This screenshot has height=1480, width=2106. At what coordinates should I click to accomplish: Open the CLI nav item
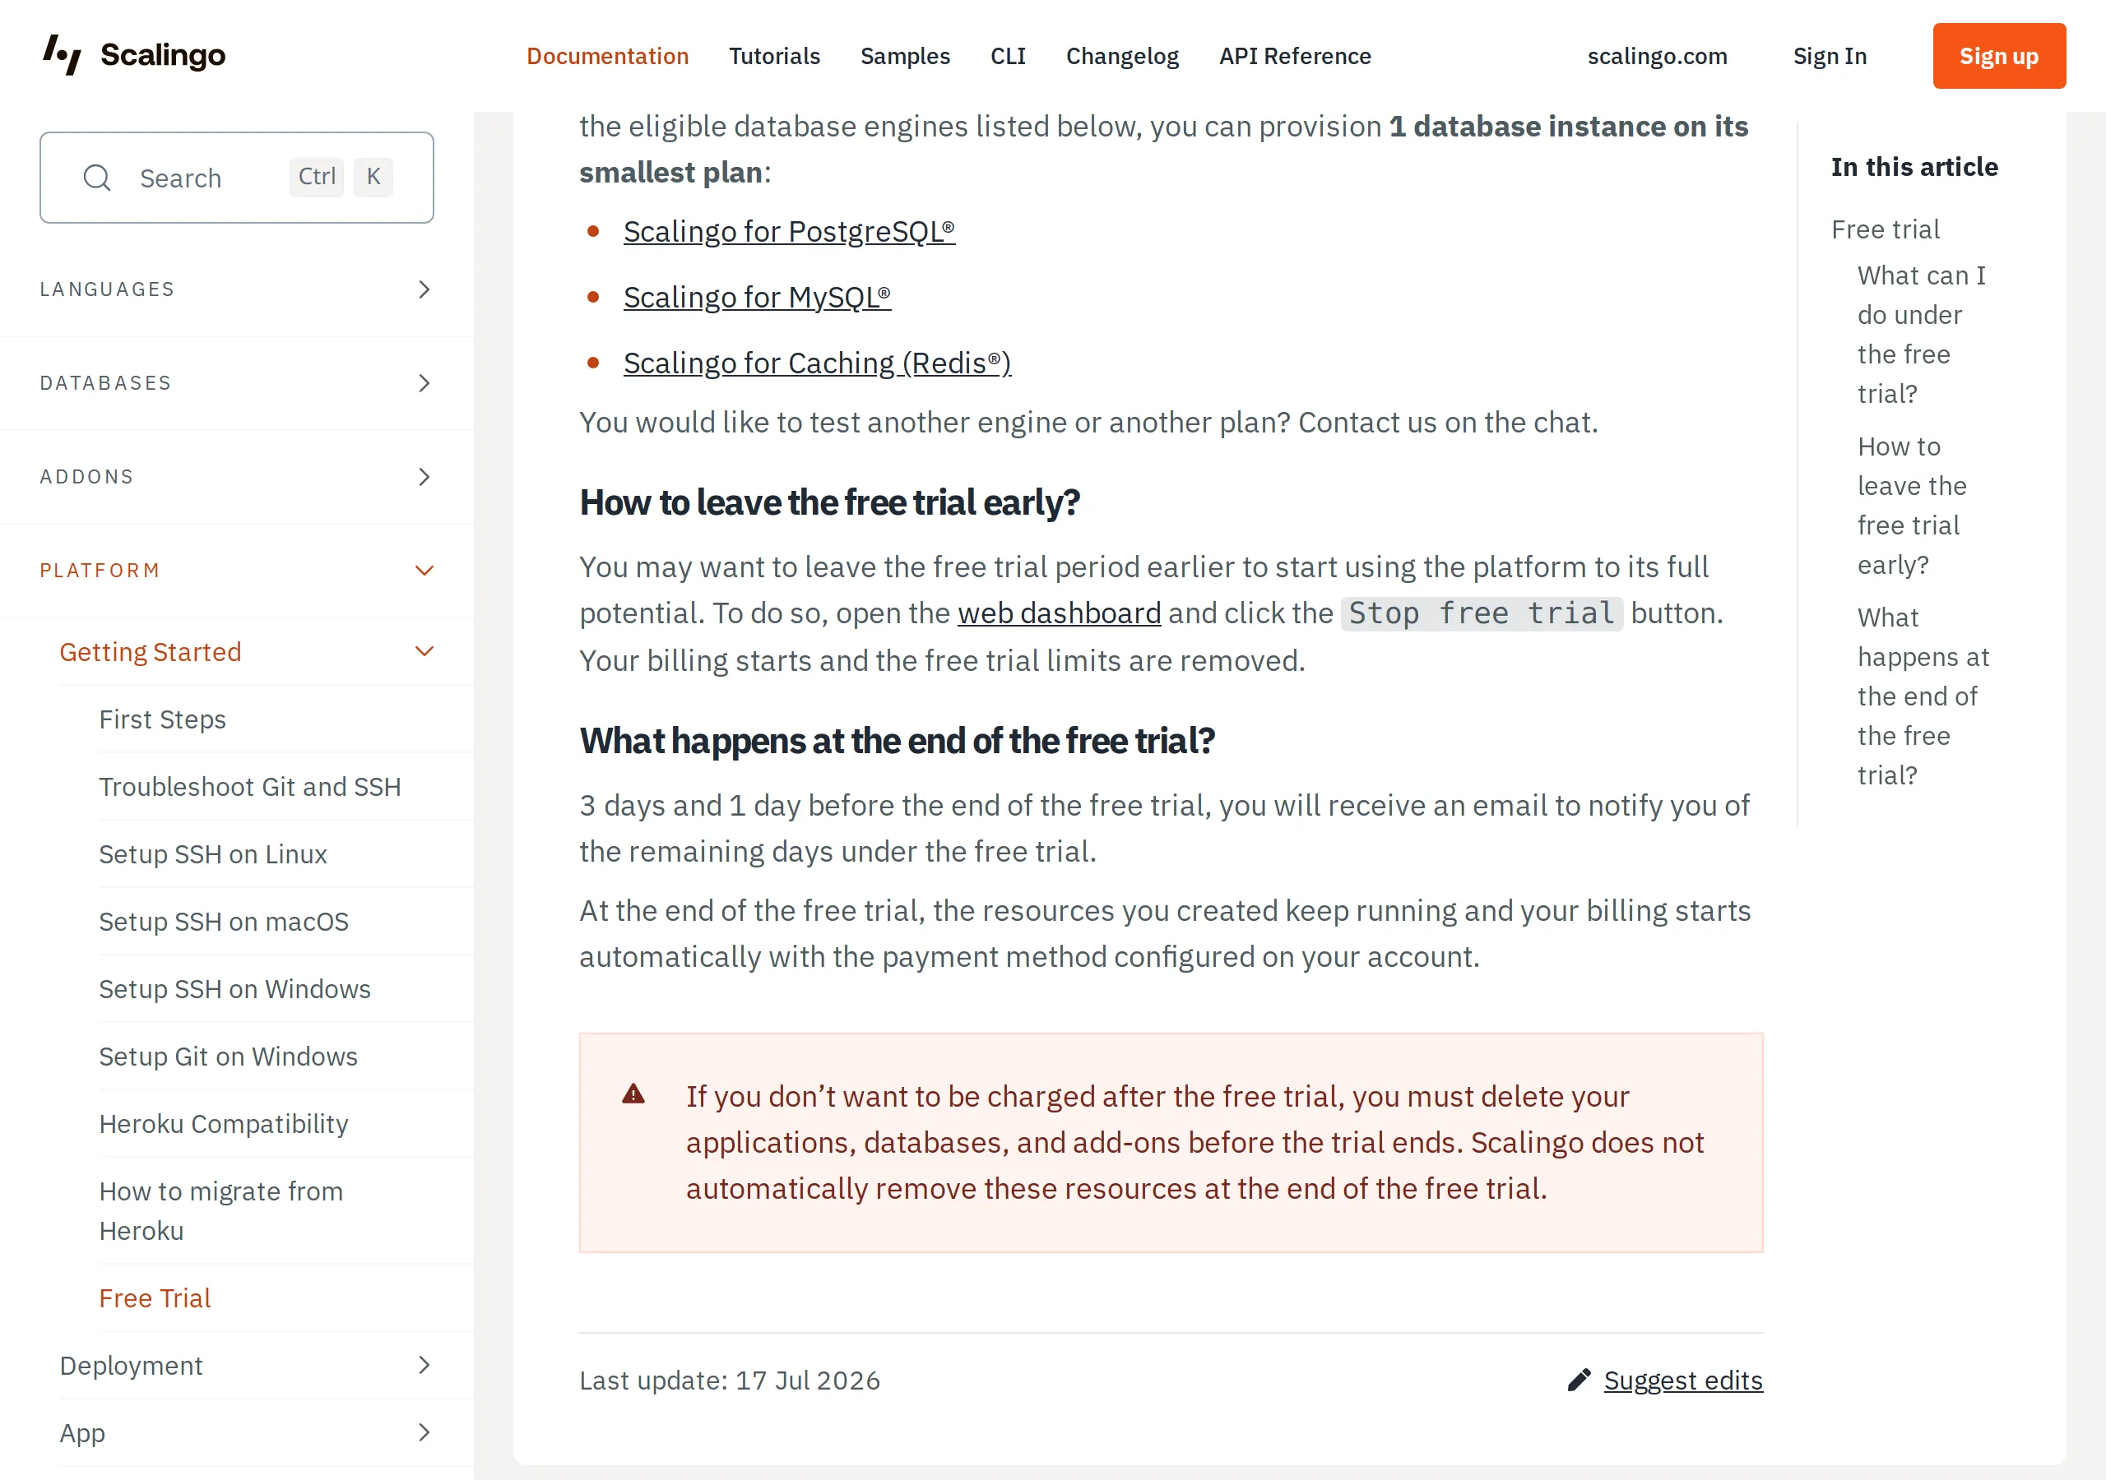click(x=1008, y=56)
